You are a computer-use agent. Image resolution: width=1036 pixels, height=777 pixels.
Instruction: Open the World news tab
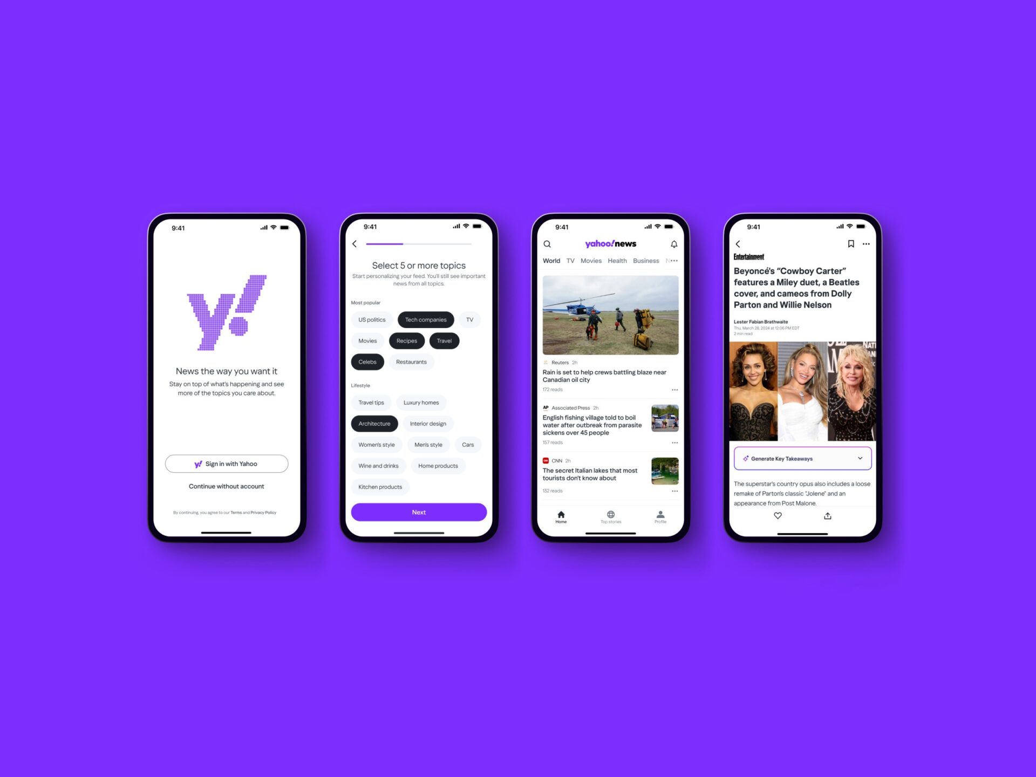click(x=551, y=260)
